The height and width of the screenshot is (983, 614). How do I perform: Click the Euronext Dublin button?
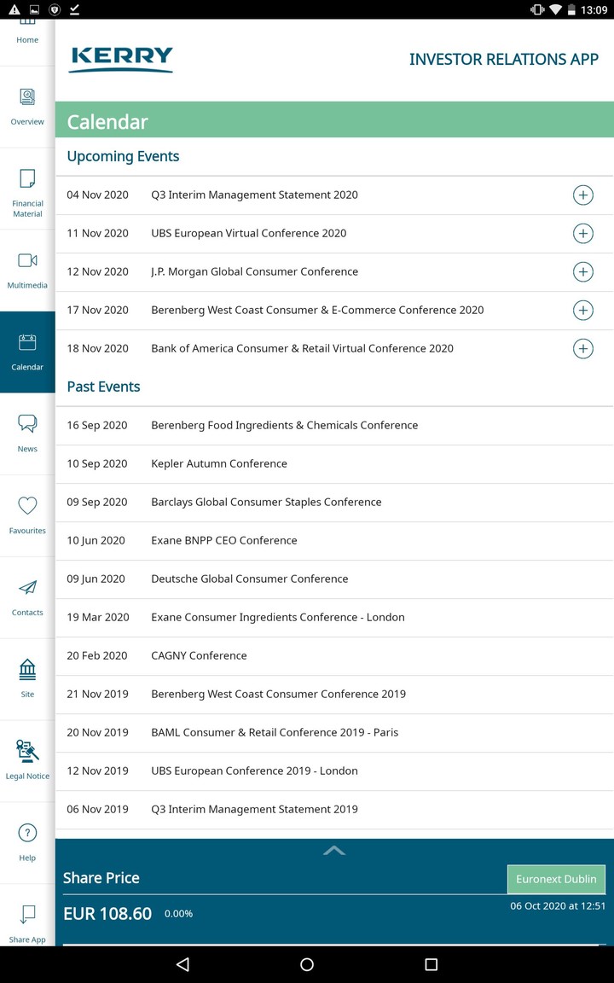(x=556, y=879)
